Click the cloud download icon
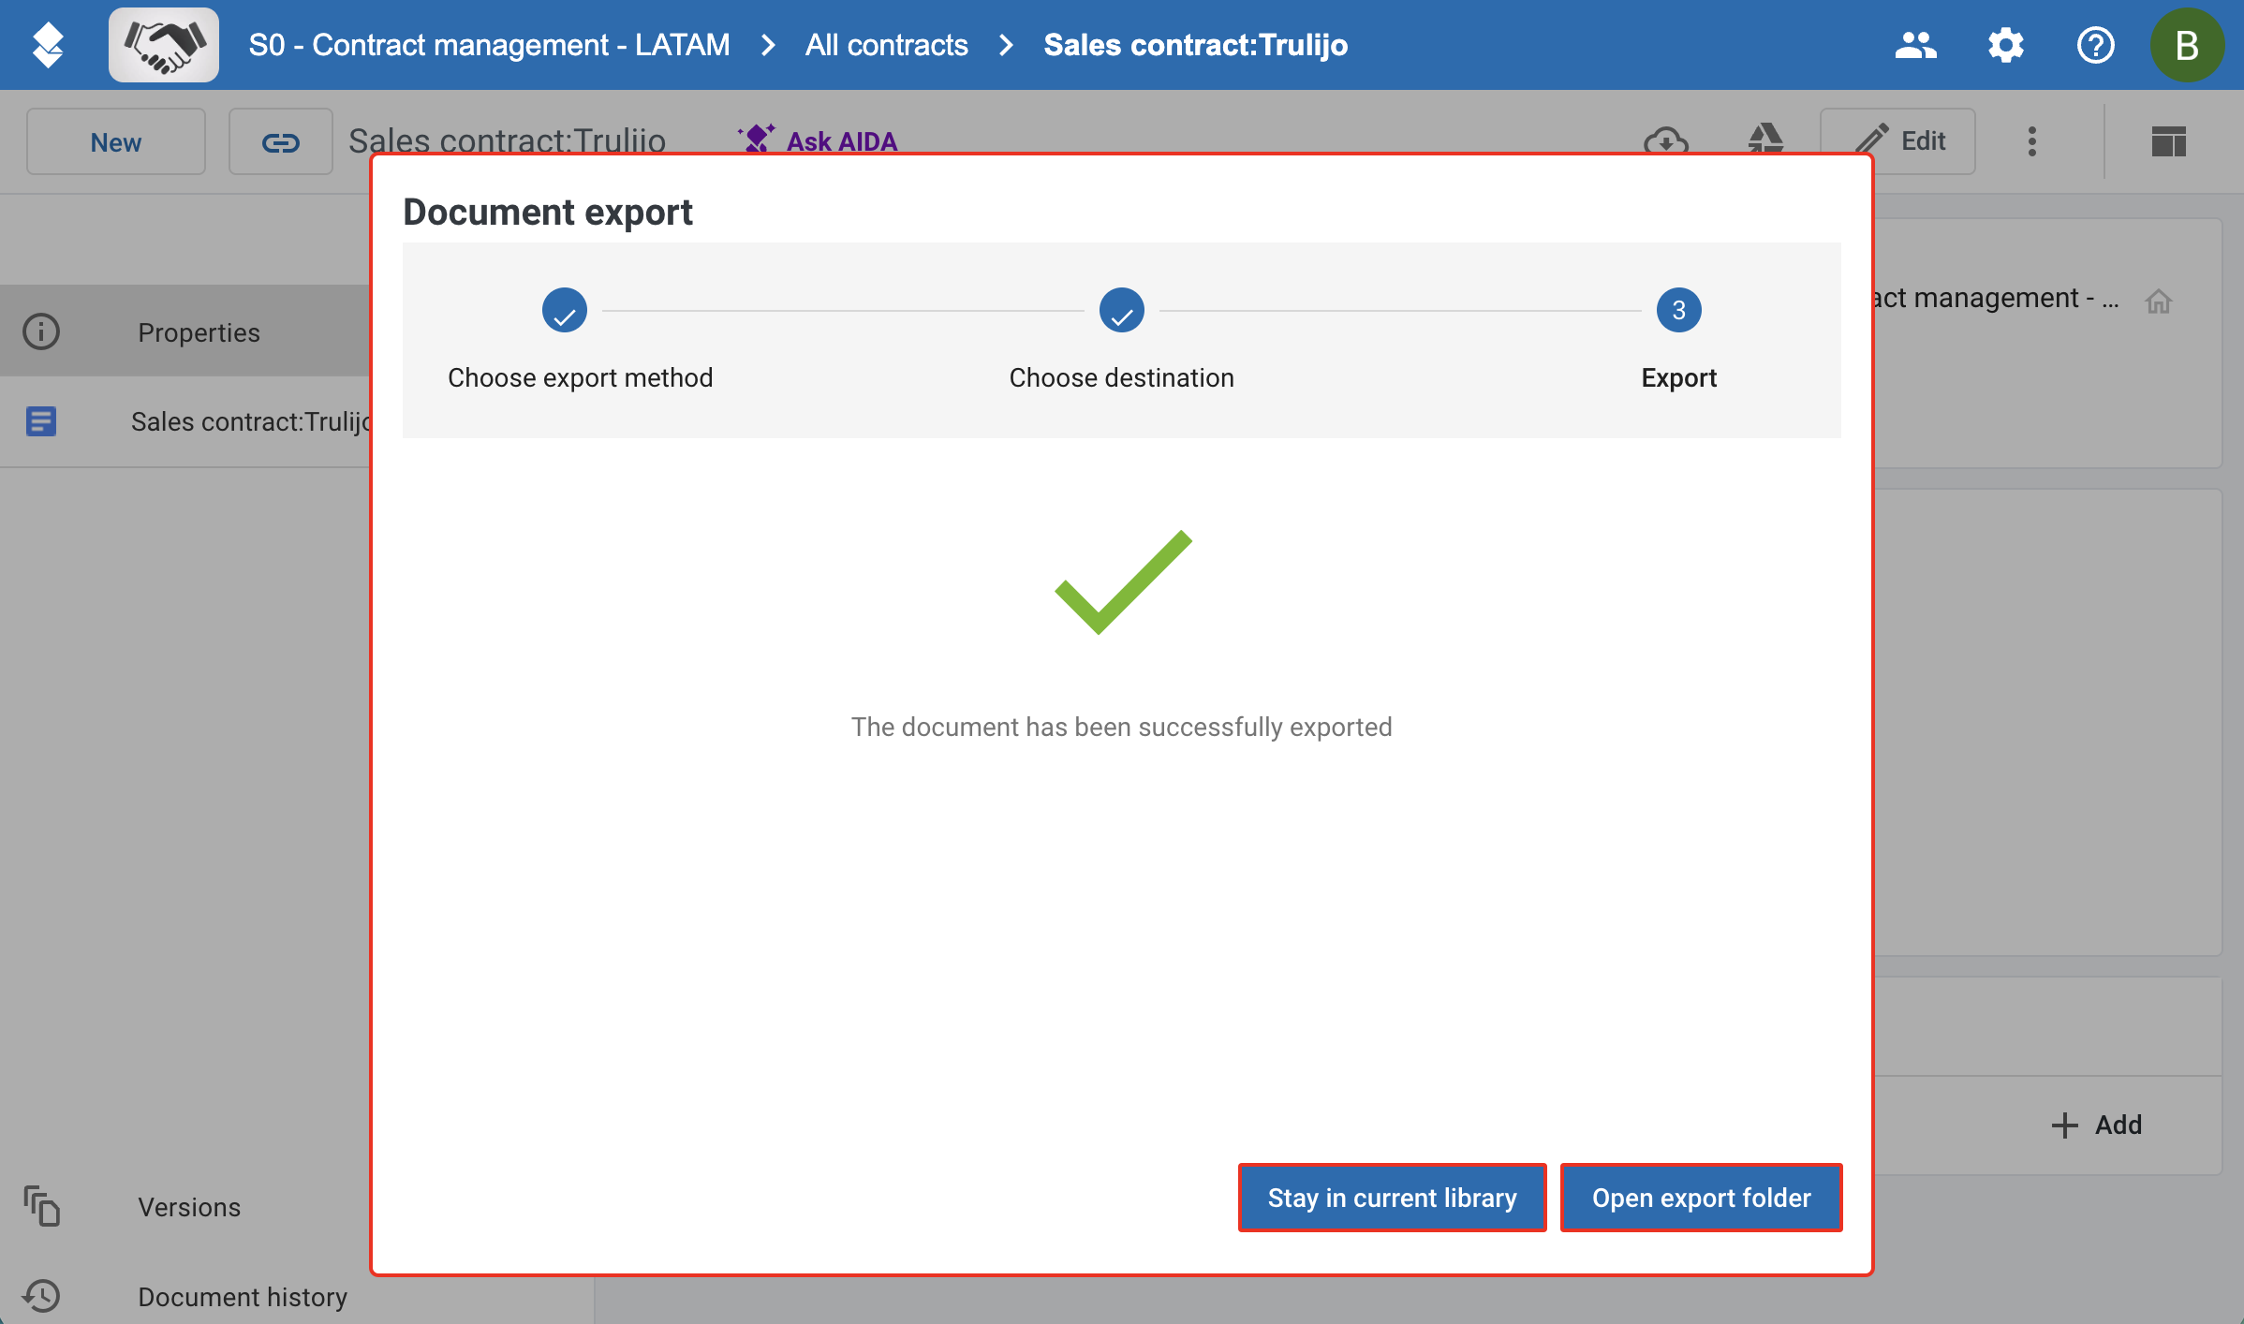 click(x=1666, y=141)
